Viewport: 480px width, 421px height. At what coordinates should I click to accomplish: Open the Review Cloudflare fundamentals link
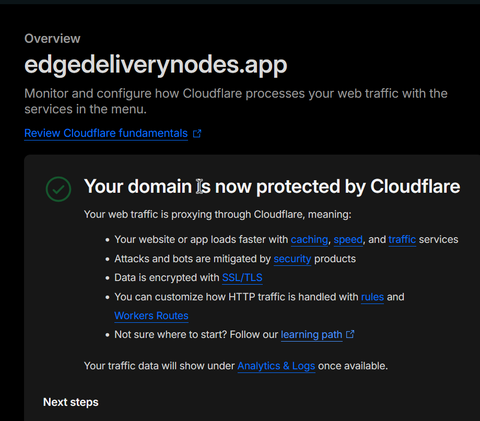[x=106, y=133]
